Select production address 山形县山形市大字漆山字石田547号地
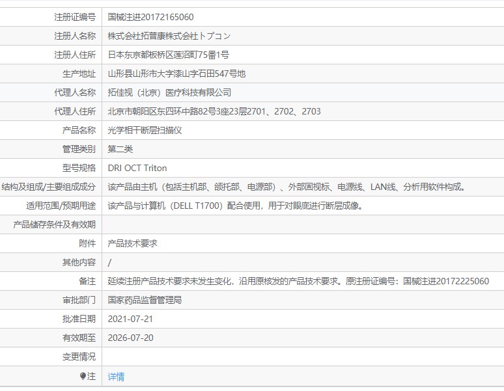Image resolution: width=504 pixels, height=391 pixels. pos(176,74)
